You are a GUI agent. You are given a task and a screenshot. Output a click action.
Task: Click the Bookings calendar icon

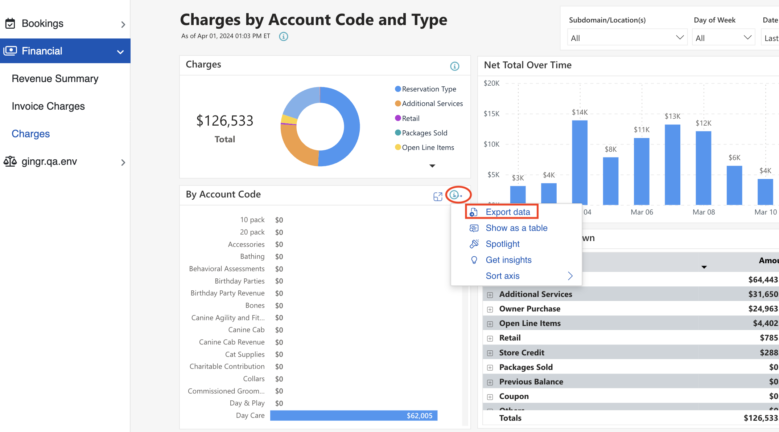(x=10, y=24)
